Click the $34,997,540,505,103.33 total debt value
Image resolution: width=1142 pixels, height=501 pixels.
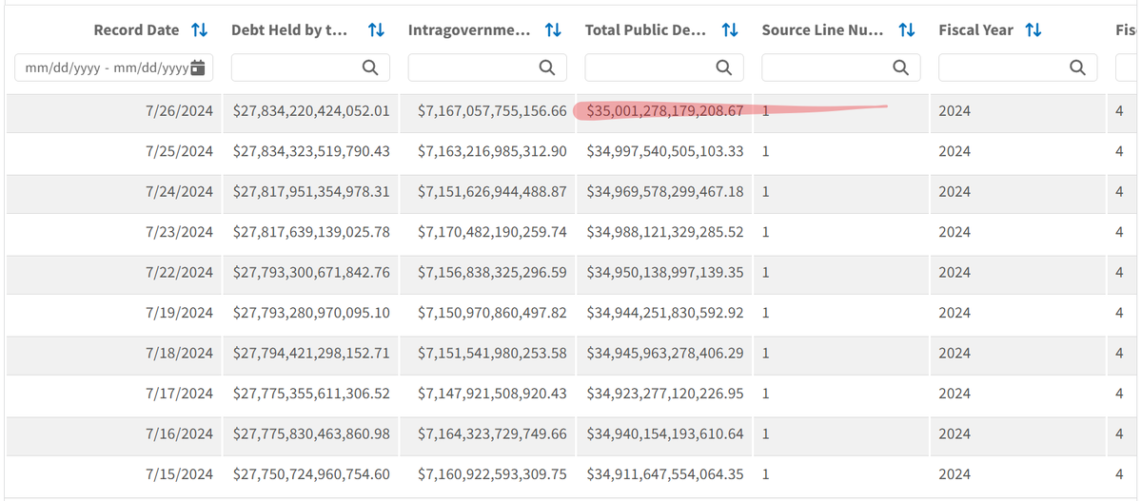pos(665,151)
